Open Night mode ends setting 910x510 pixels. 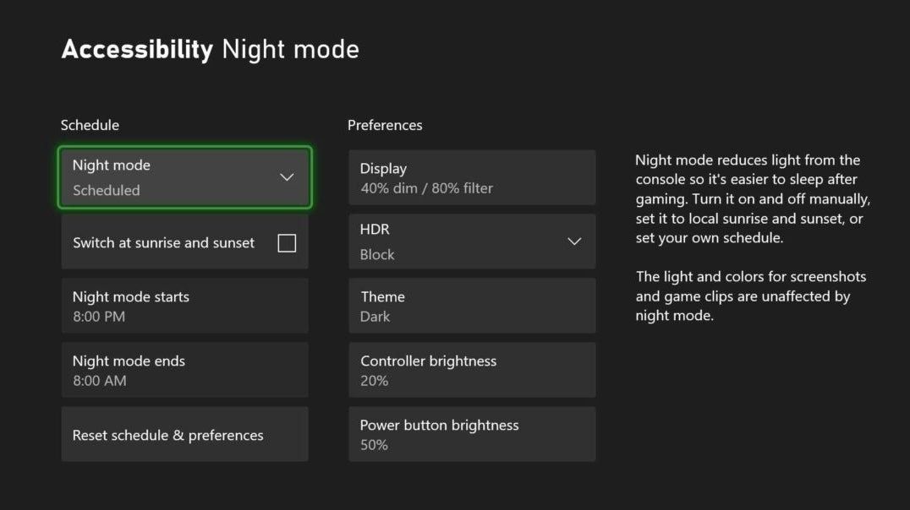click(x=184, y=370)
